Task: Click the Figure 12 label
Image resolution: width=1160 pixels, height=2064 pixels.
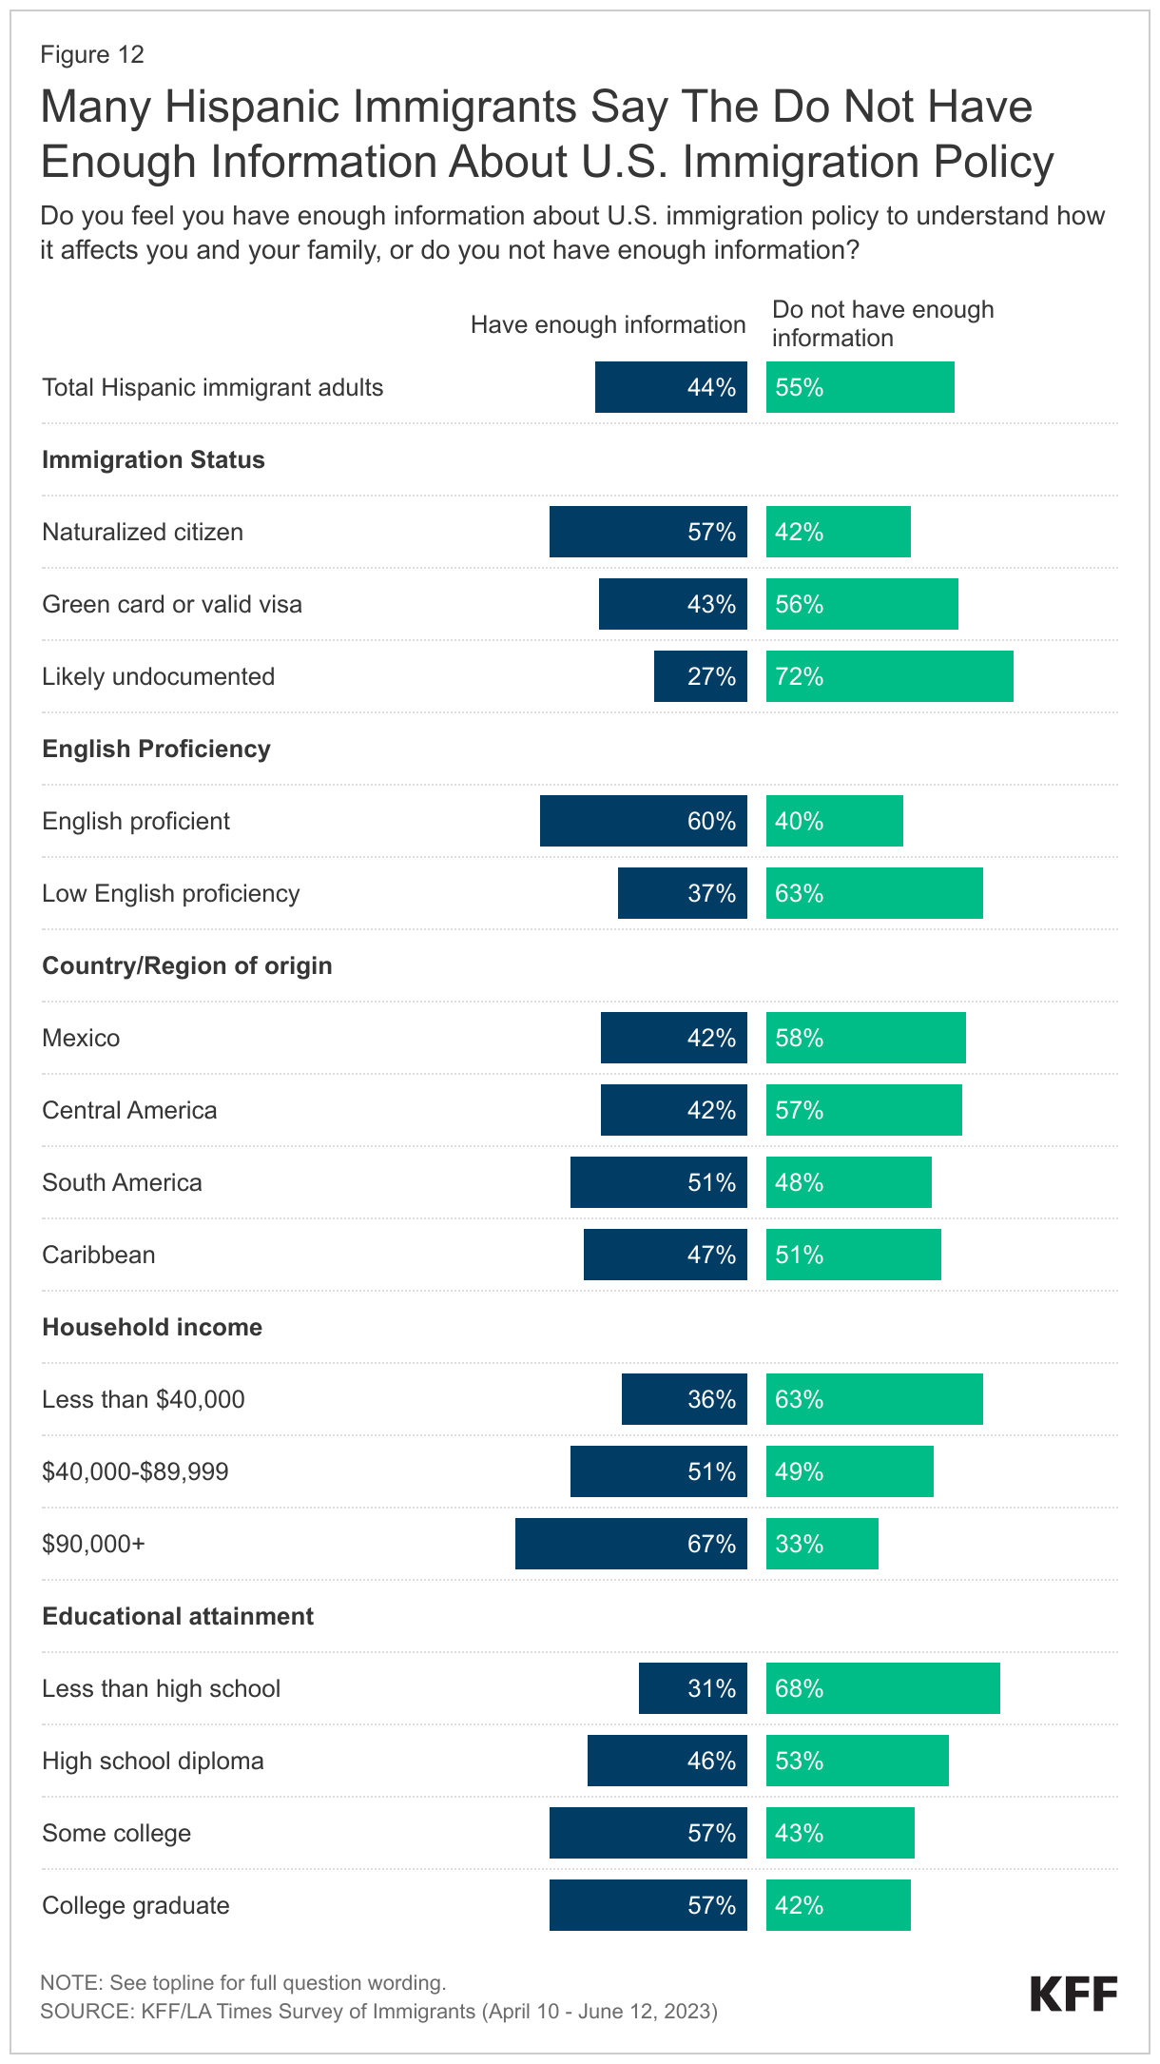Action: [x=92, y=54]
